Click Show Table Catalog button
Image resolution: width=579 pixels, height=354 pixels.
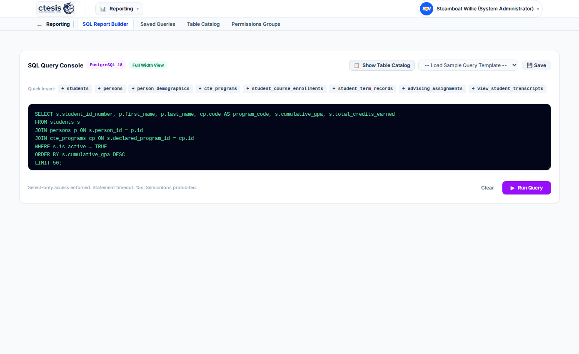pyautogui.click(x=382, y=65)
